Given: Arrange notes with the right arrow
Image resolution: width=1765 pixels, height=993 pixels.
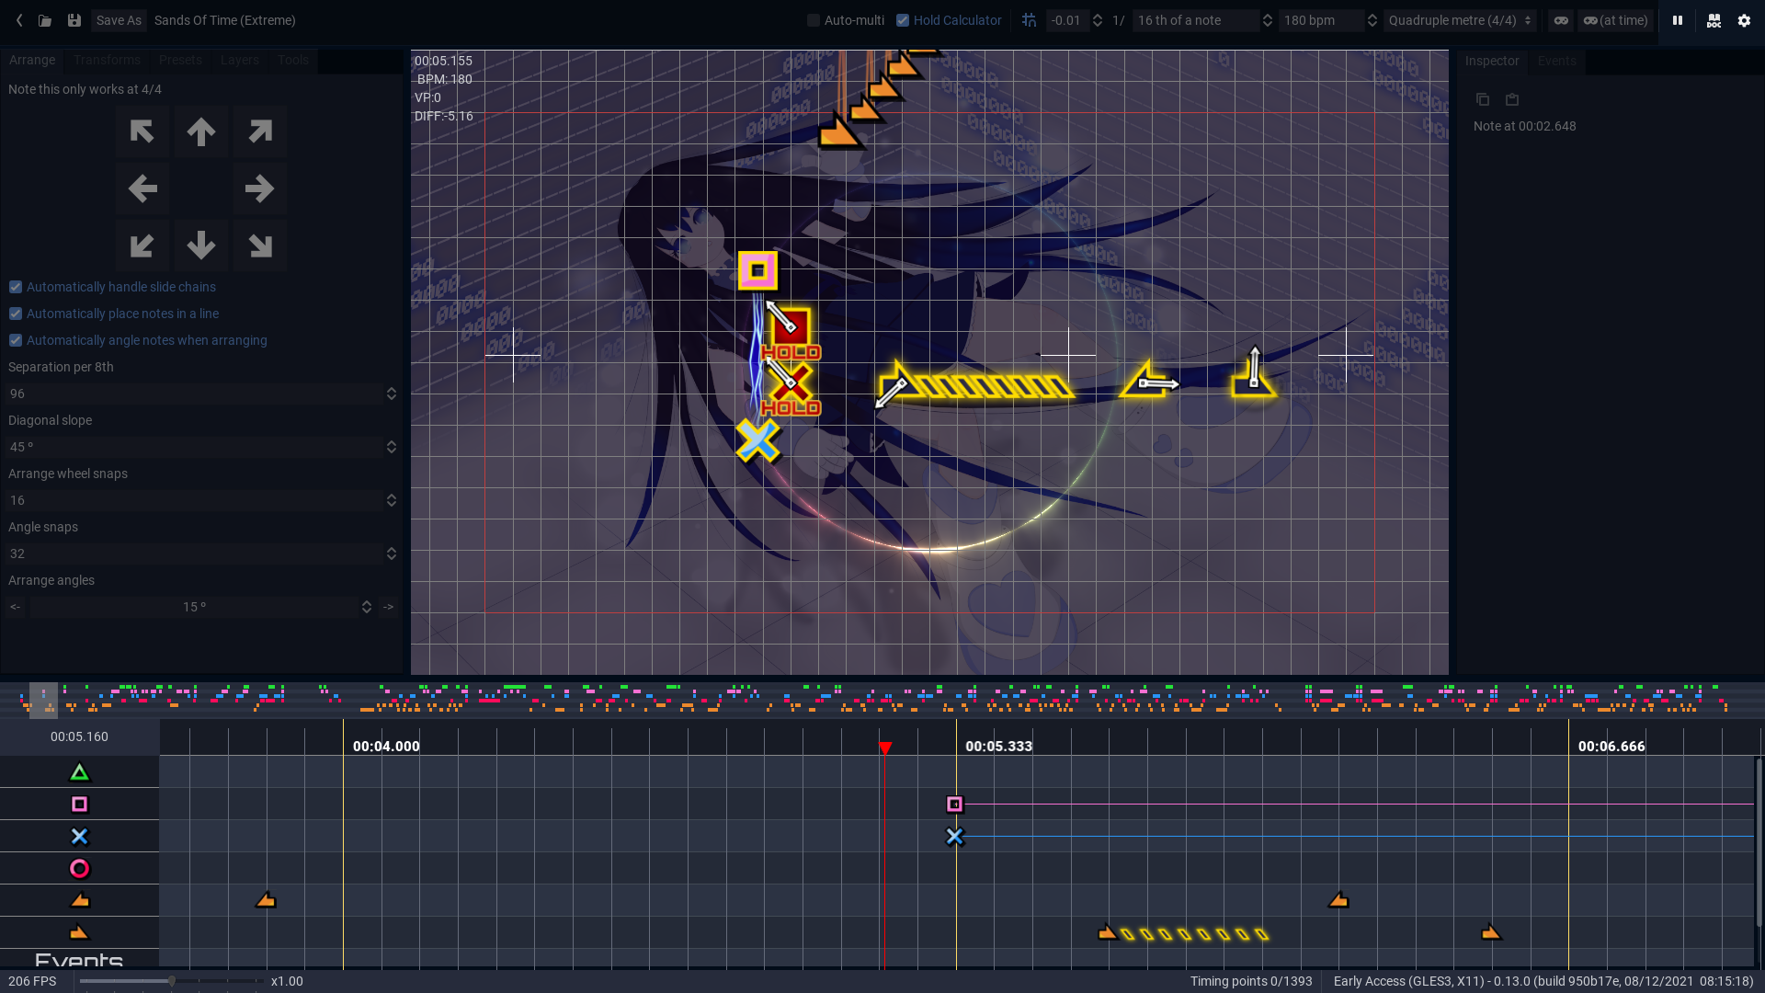Looking at the screenshot, I should click(x=260, y=188).
